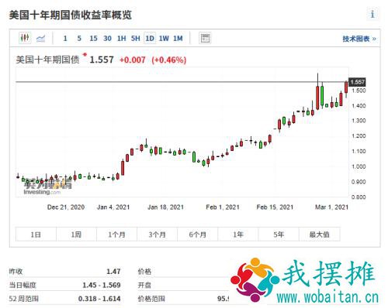This screenshot has width=388, height=308.
Task: Choose the 1H interval
Action: [122, 39]
